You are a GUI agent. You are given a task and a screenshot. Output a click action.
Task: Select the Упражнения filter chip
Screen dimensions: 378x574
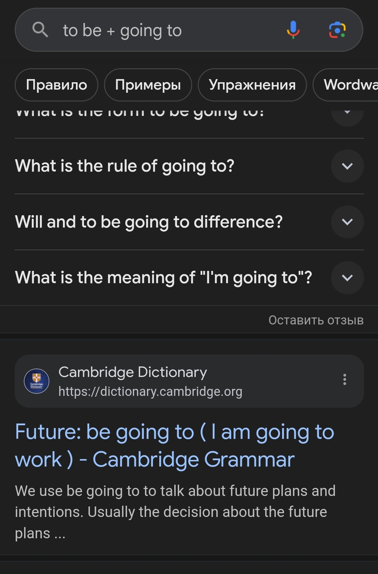click(252, 85)
